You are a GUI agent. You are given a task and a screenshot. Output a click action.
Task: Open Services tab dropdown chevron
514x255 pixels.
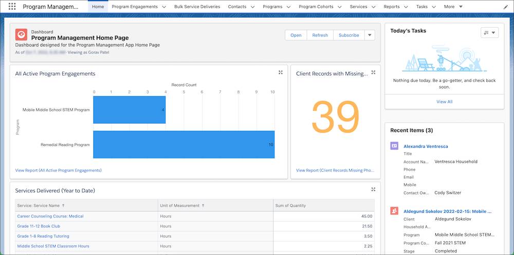pyautogui.click(x=373, y=7)
